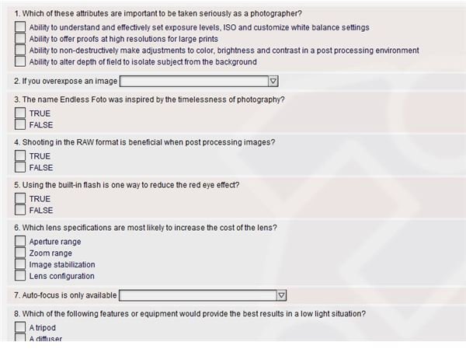Open the 'If you overexpose an image' dropdown arrow
The image size is (466, 349).
[x=273, y=81]
